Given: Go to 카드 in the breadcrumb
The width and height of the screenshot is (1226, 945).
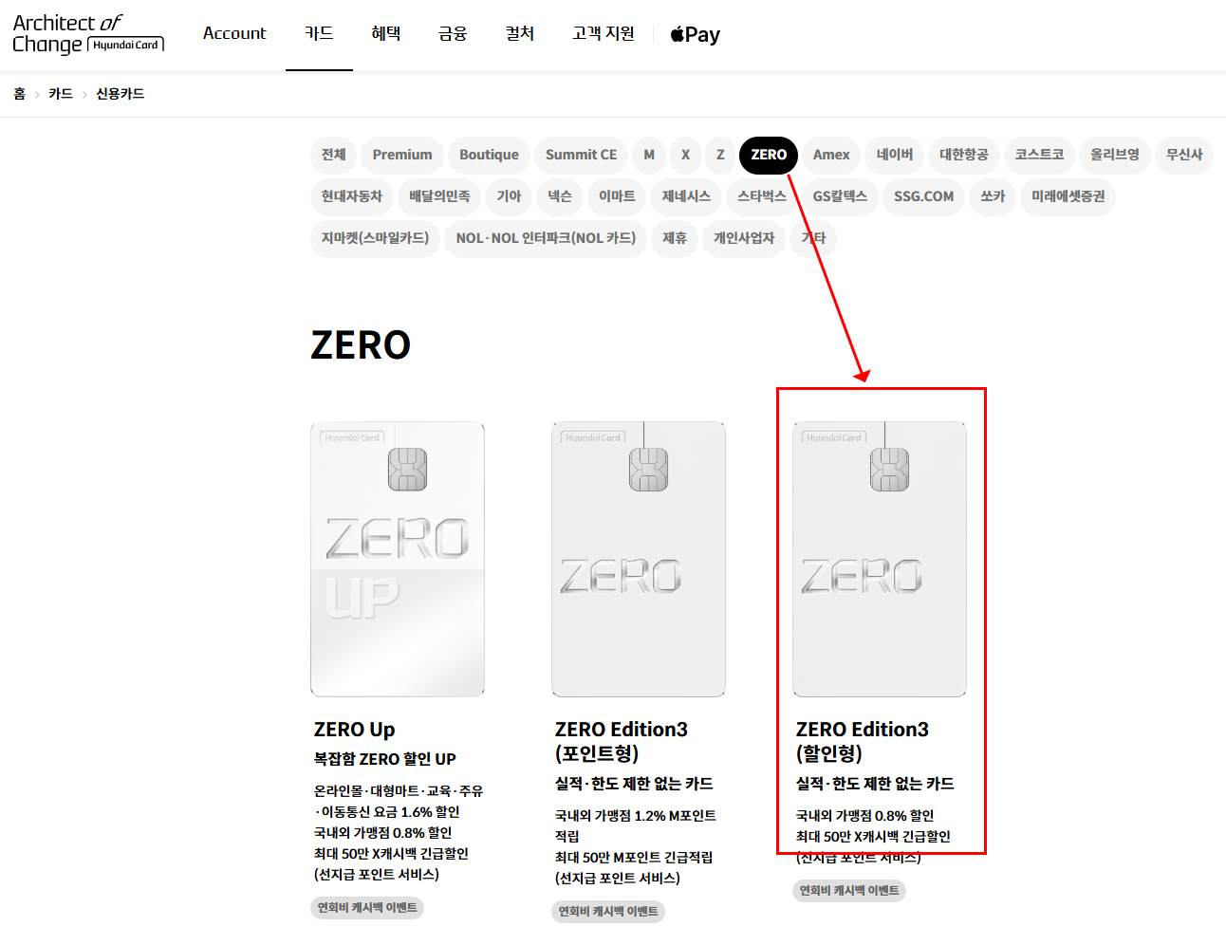Looking at the screenshot, I should [x=61, y=94].
